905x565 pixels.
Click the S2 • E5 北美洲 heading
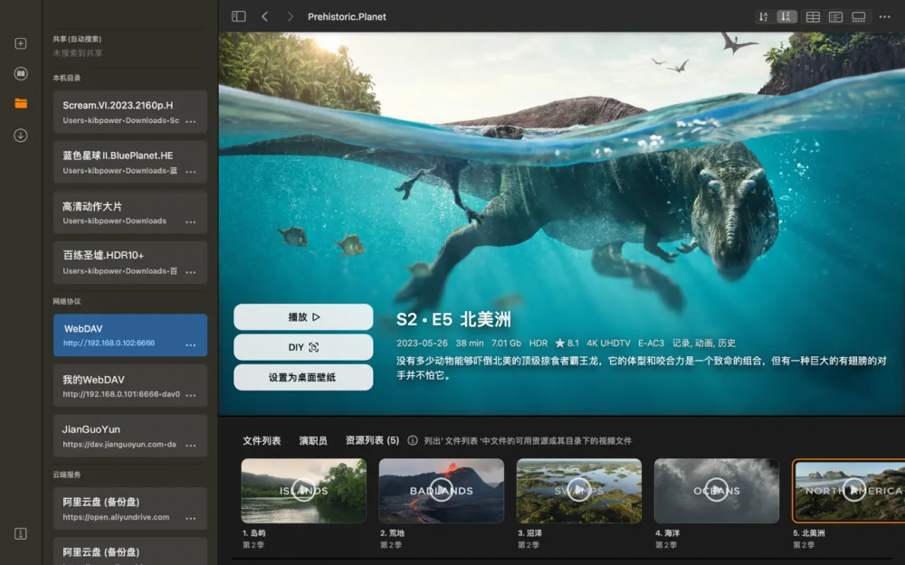tap(453, 319)
